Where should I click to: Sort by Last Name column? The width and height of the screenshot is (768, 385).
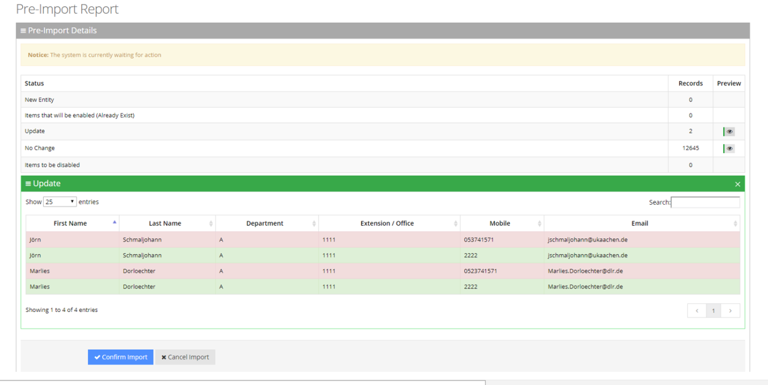click(165, 223)
